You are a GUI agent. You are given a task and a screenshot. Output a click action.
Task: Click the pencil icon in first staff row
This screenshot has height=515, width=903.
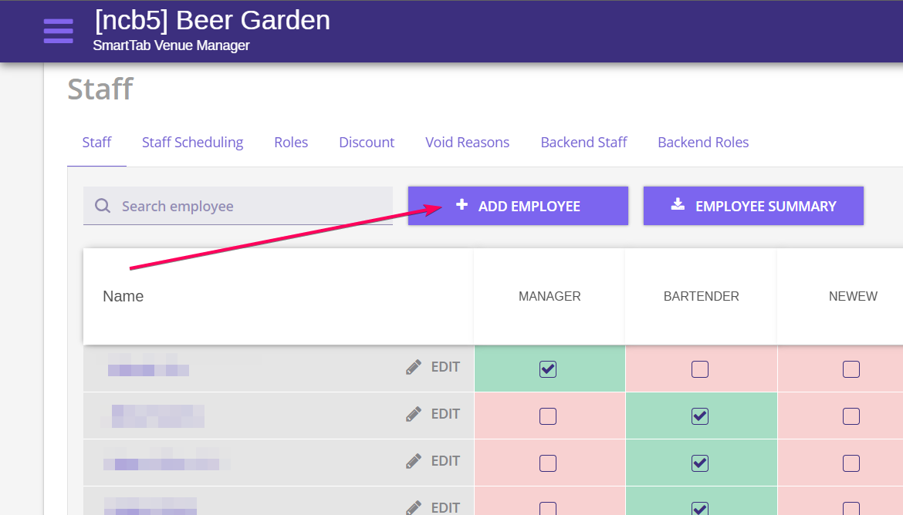pyautogui.click(x=414, y=368)
